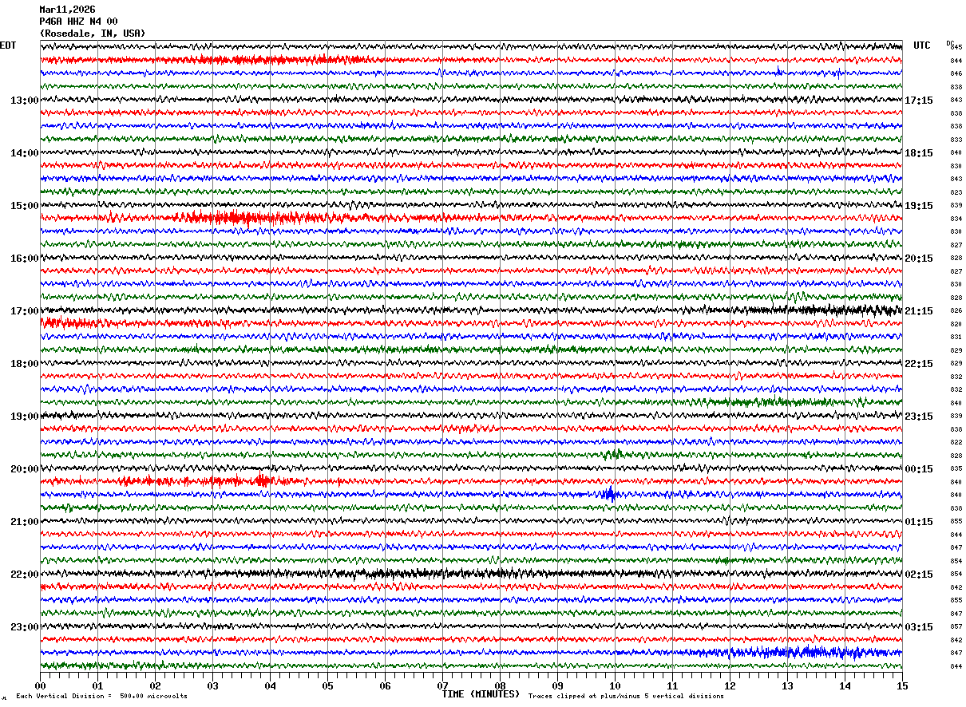The width and height of the screenshot is (966, 707).
Task: Click the 19:15 UTC time label
Action: point(919,206)
